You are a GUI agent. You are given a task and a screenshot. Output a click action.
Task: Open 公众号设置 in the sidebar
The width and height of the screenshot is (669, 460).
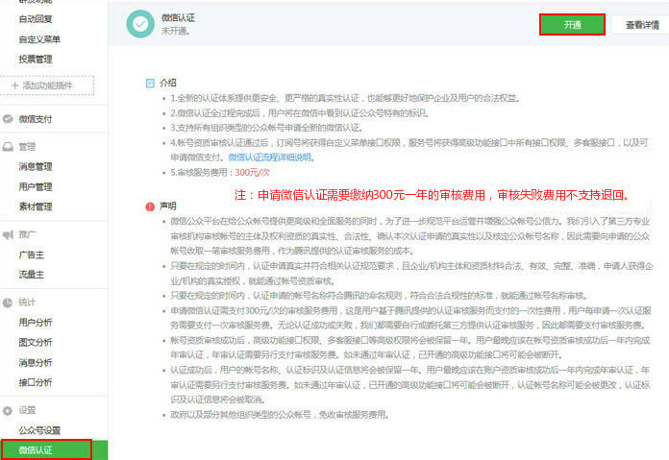(39, 430)
